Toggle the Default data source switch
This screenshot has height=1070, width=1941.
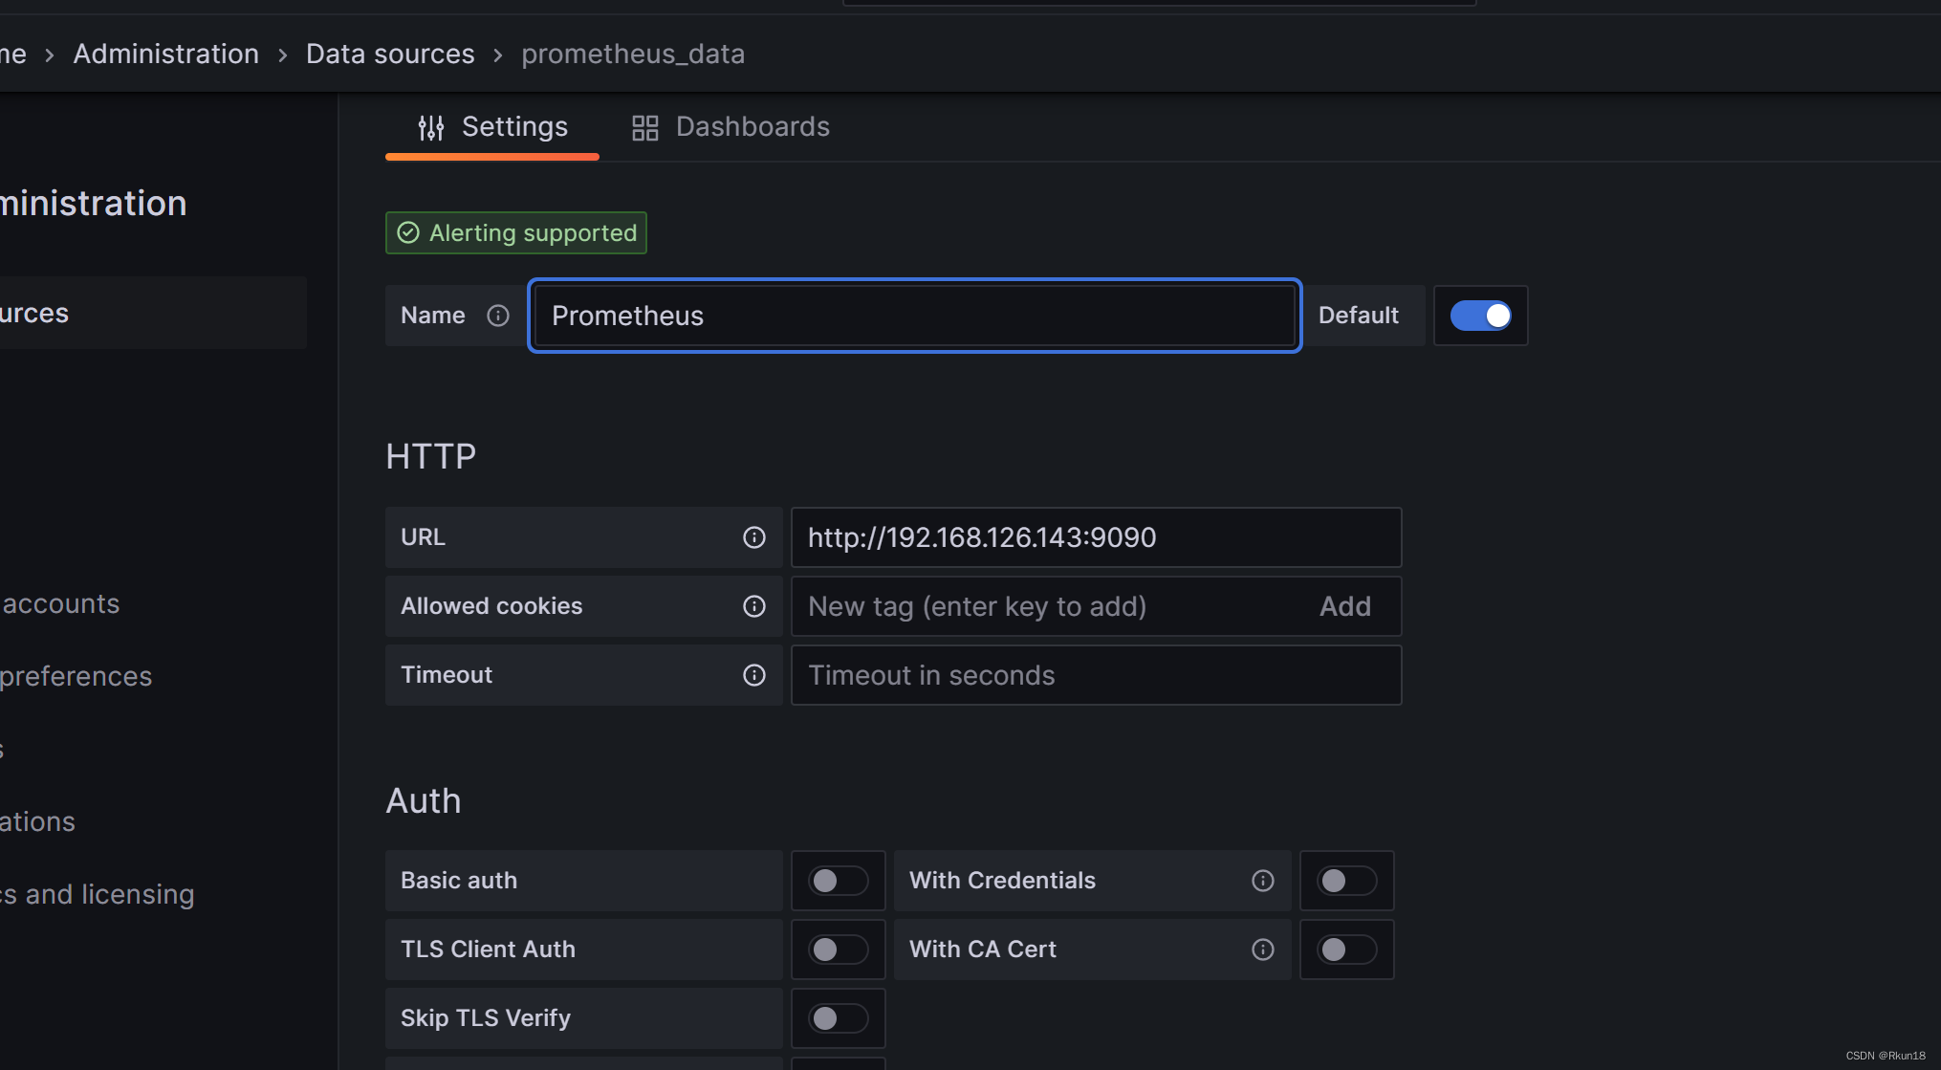tap(1480, 315)
